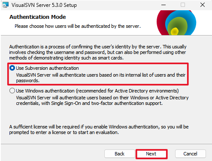Click 'Please choose how users will be authenticated' subtitle
This screenshot has height=161, width=212.
[x=78, y=26]
